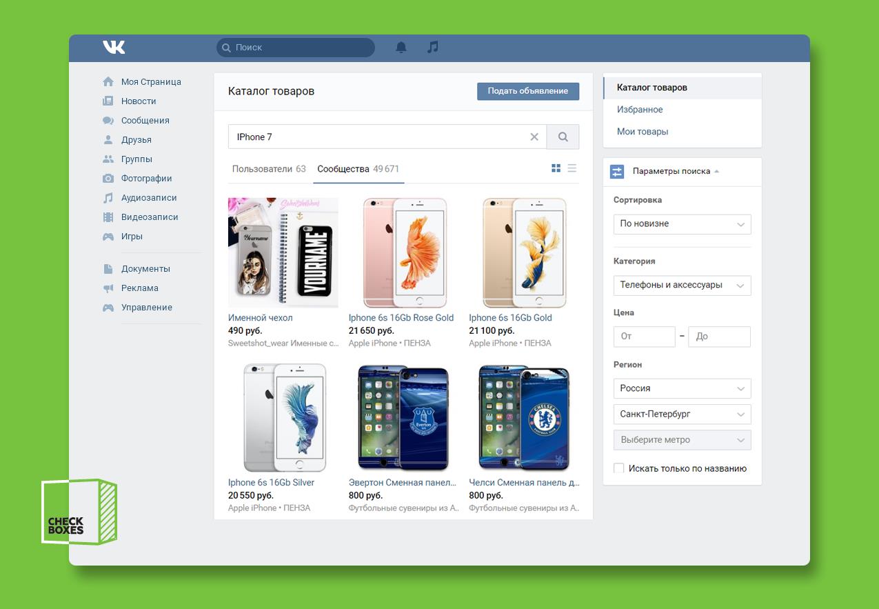Open Iphone 6s 16Gb Silver listing title
This screenshot has height=609, width=879.
(271, 482)
